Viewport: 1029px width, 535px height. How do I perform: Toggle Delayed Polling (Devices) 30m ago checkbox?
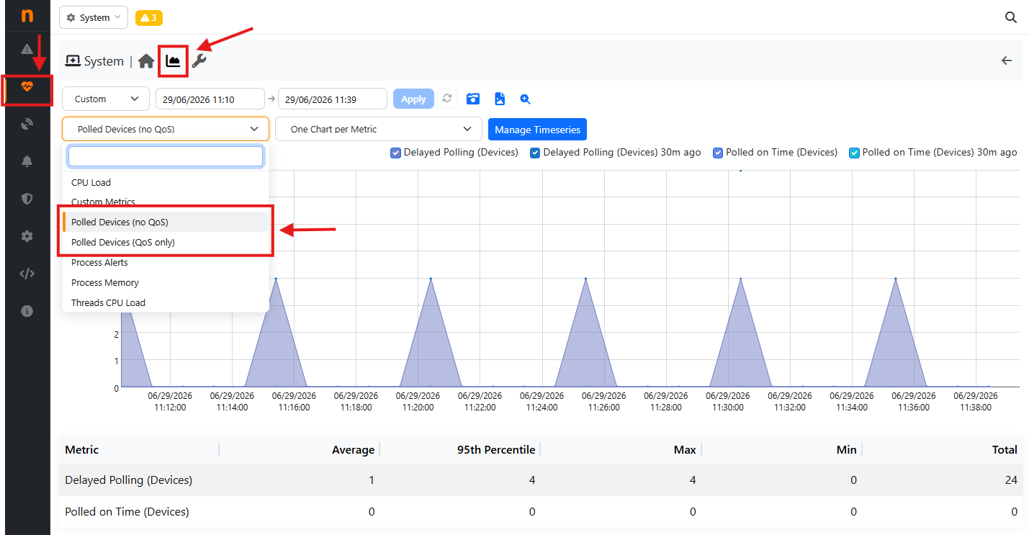535,153
